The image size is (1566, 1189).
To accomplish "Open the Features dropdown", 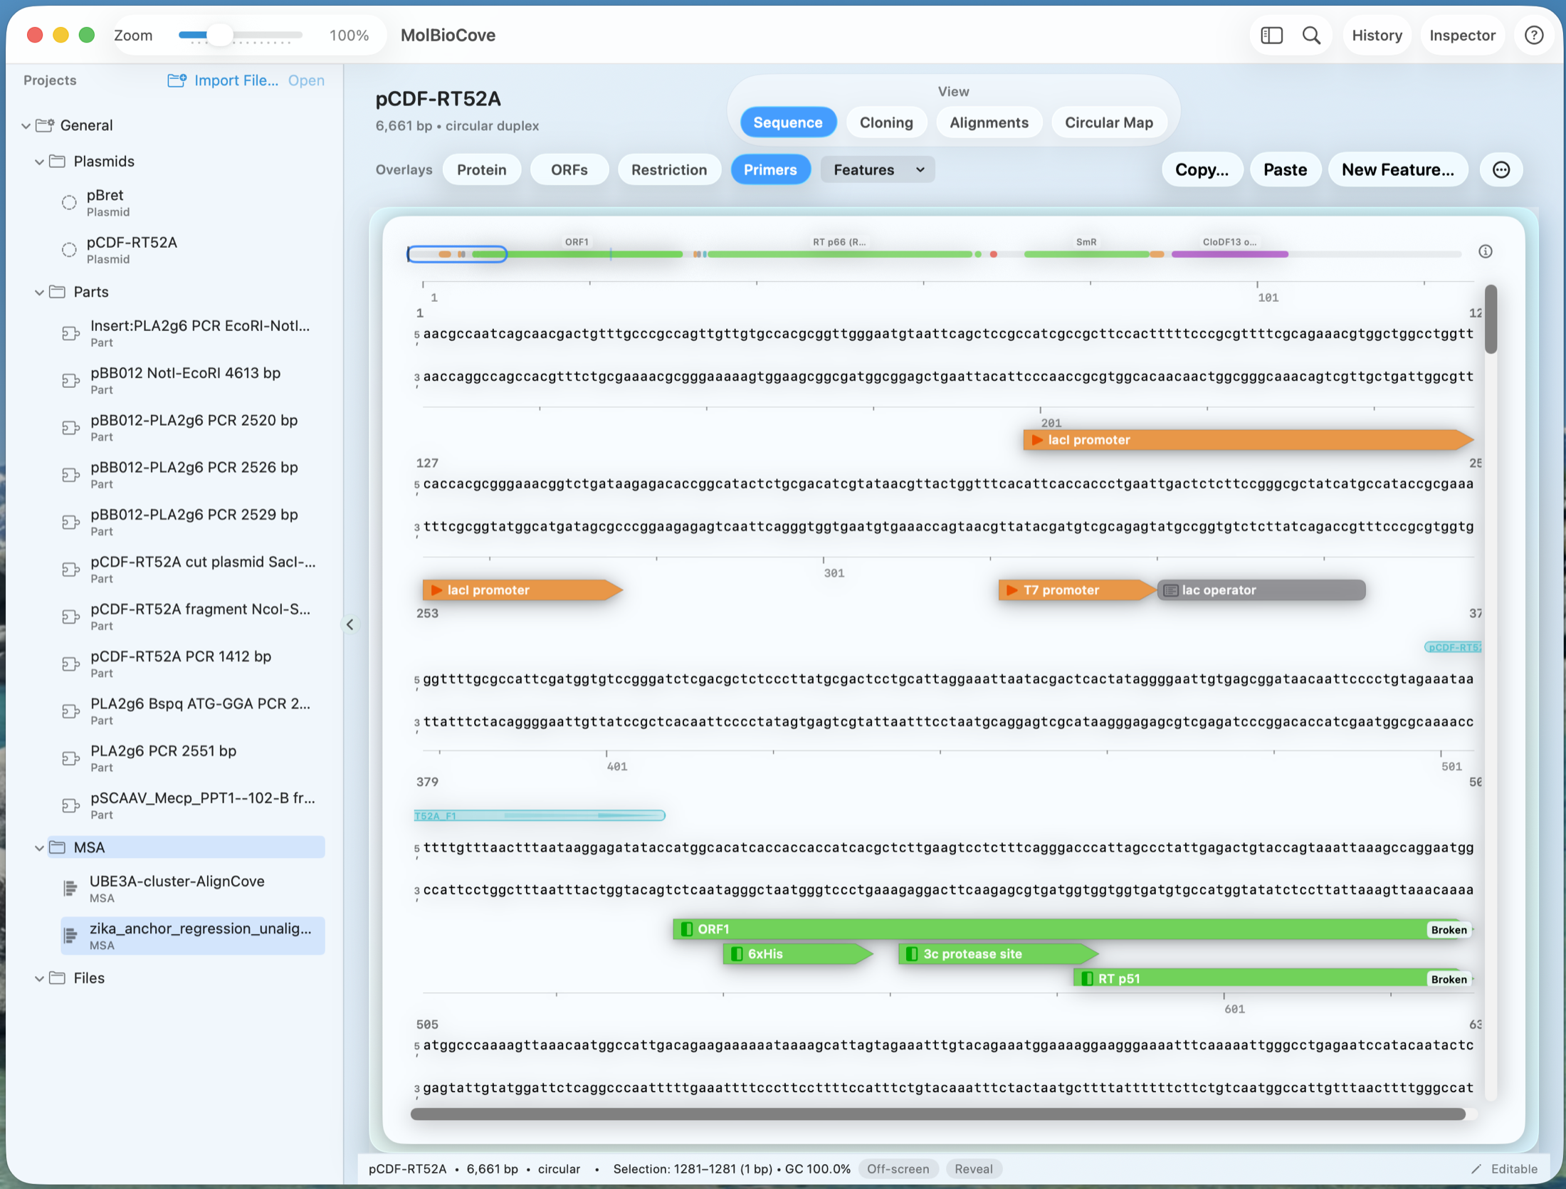I will tap(877, 169).
